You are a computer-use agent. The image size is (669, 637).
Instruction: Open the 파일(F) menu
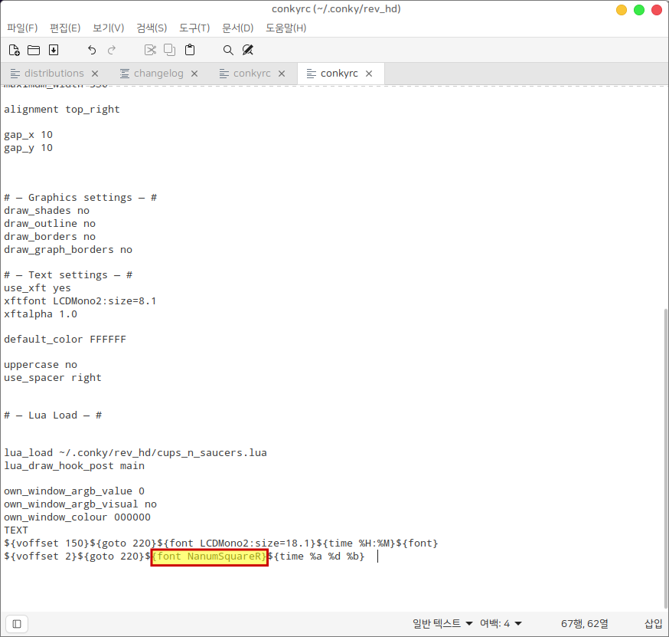[22, 28]
